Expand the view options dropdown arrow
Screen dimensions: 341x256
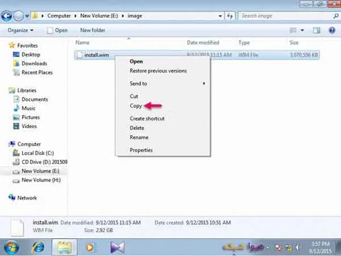pyautogui.click(x=302, y=30)
